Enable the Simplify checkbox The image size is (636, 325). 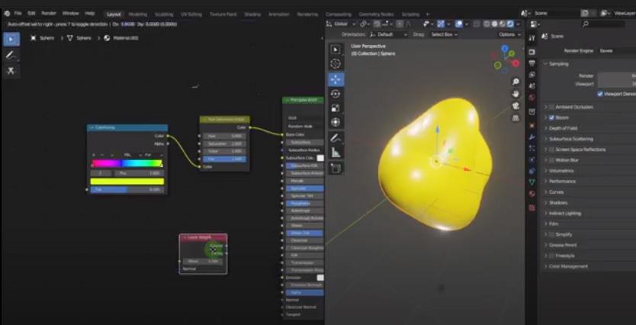coord(551,234)
